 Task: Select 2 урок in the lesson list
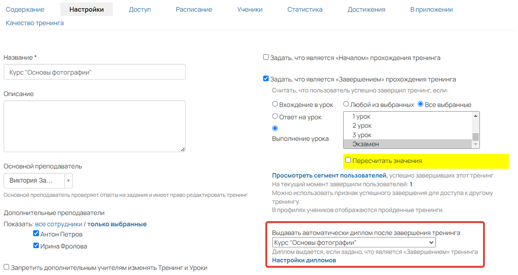408,125
